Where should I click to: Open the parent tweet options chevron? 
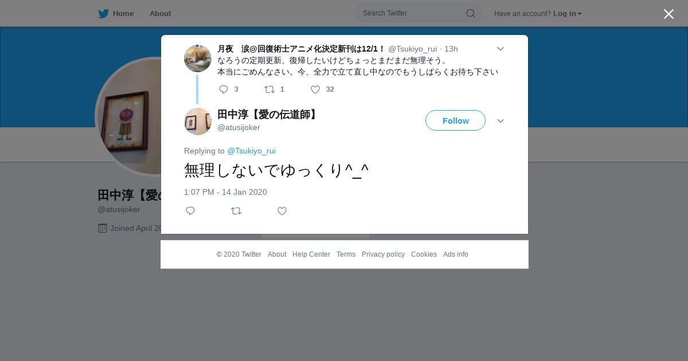click(x=500, y=49)
